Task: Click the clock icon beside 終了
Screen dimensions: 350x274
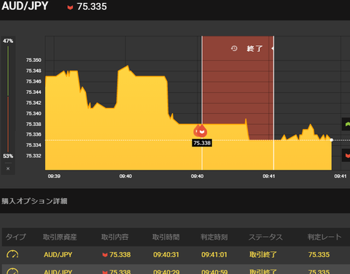Action: 234,48
